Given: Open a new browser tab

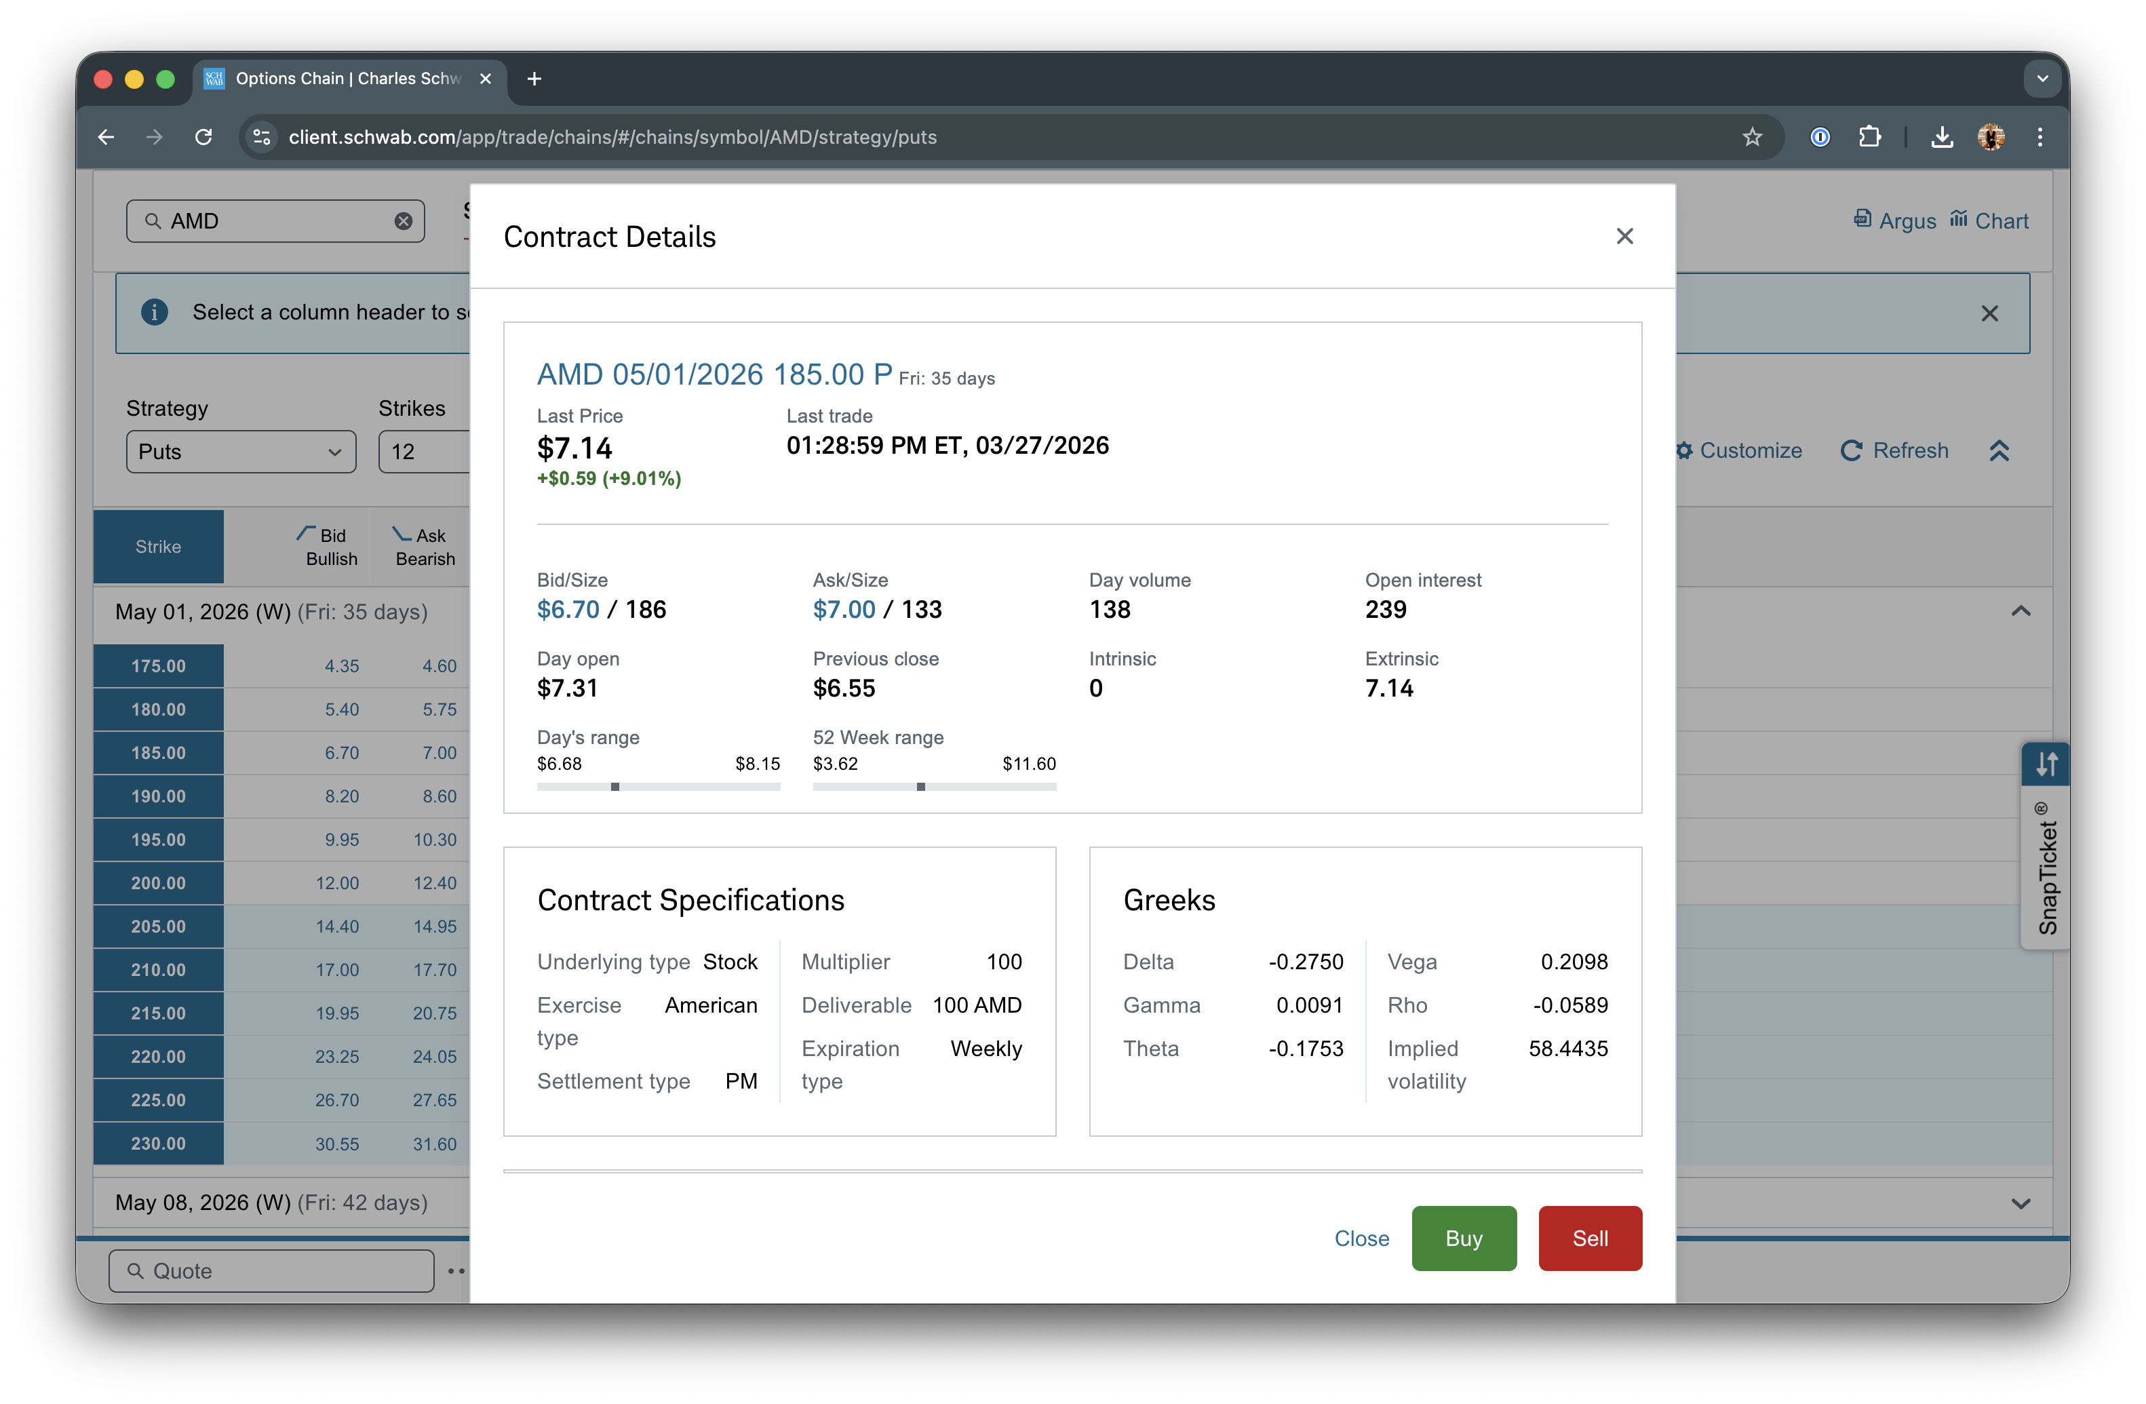Looking at the screenshot, I should tap(534, 79).
